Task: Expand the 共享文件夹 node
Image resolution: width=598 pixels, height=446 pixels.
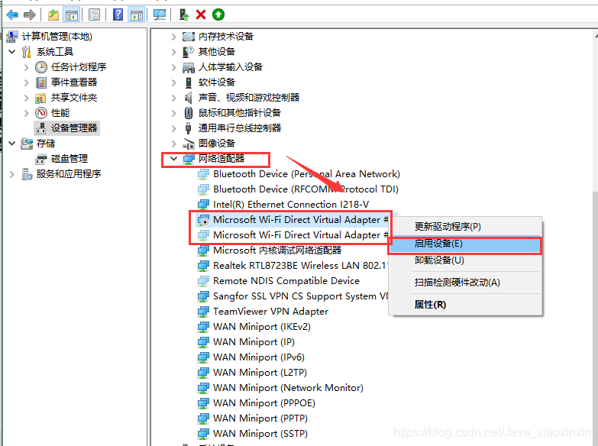Action: [x=26, y=98]
